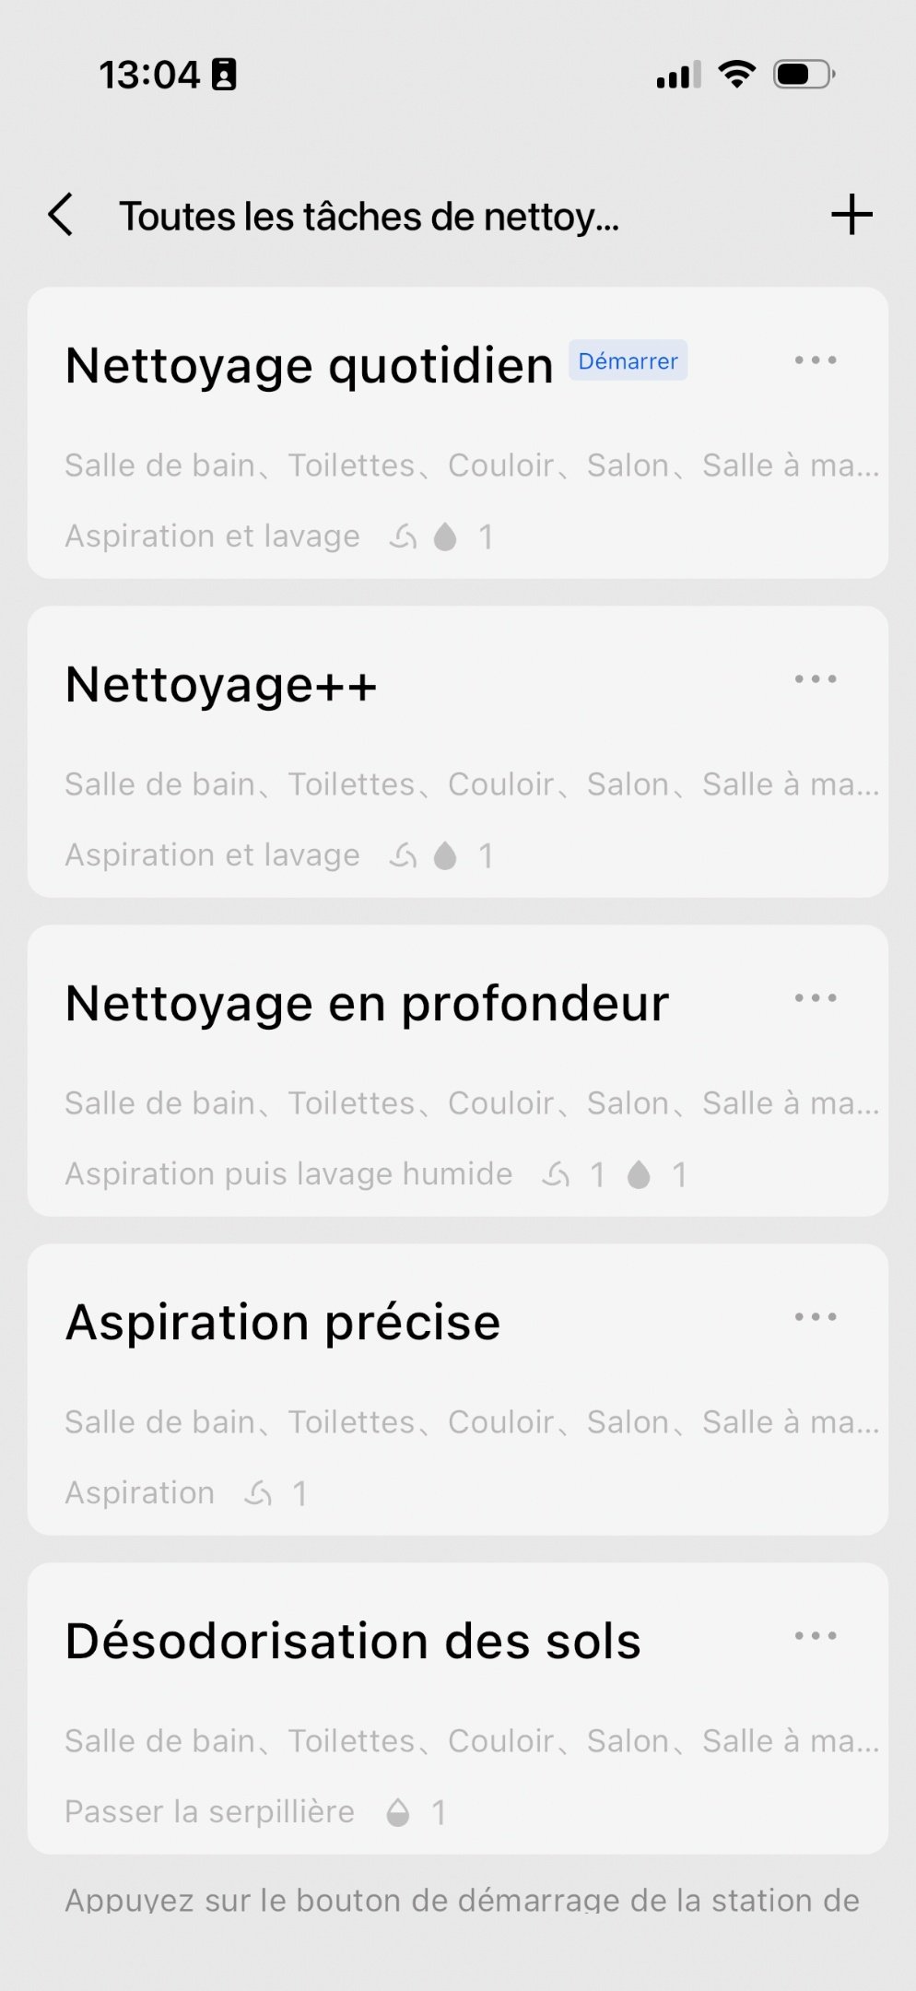916x1991 pixels.
Task: Tap the suction icon in Nettoyage++ card
Action: click(x=403, y=855)
